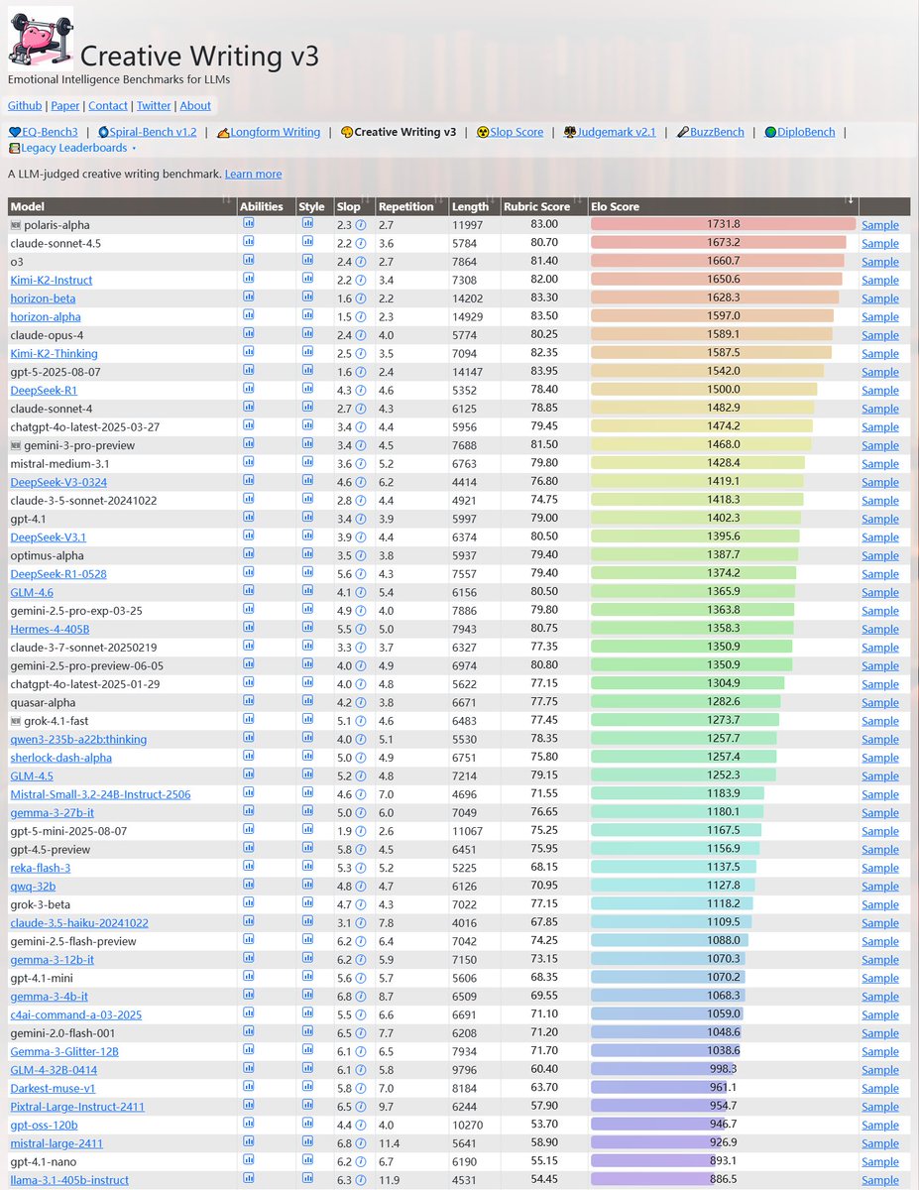Click Abilities chart icon for o3
This screenshot has width=919, height=1190.
[x=249, y=261]
